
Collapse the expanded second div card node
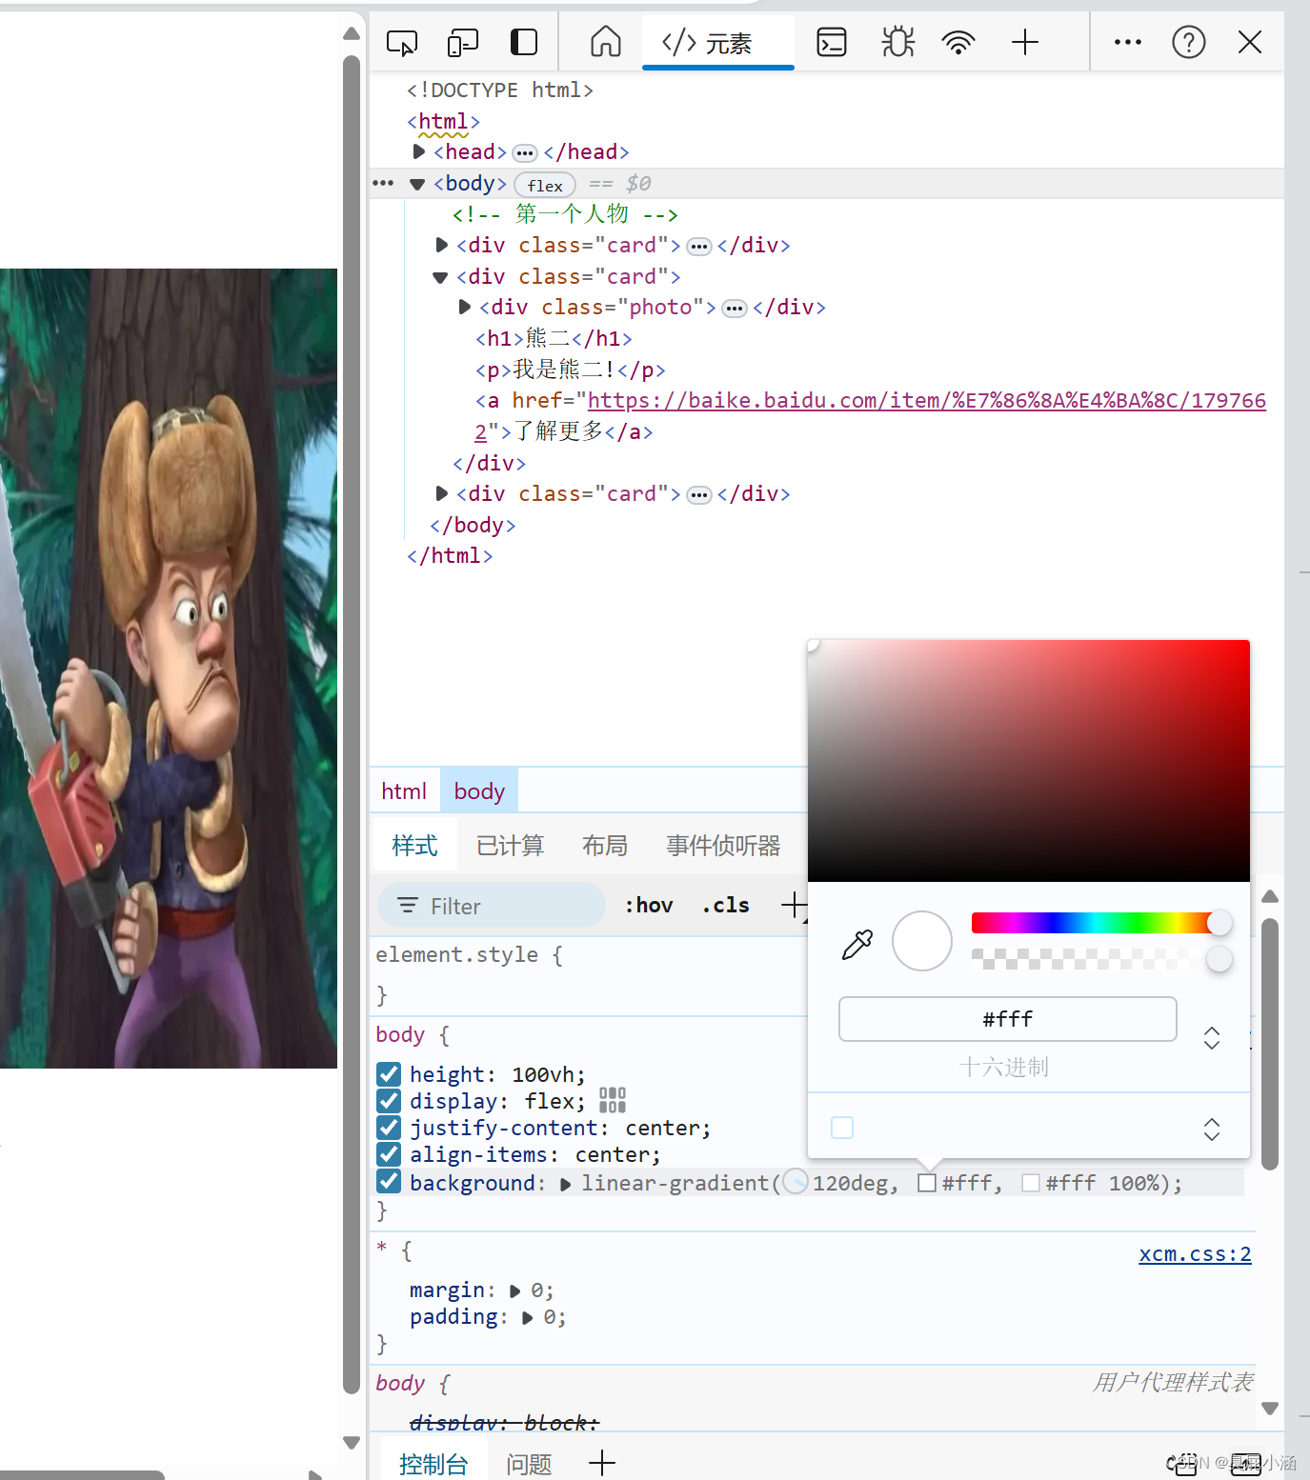pyautogui.click(x=440, y=277)
